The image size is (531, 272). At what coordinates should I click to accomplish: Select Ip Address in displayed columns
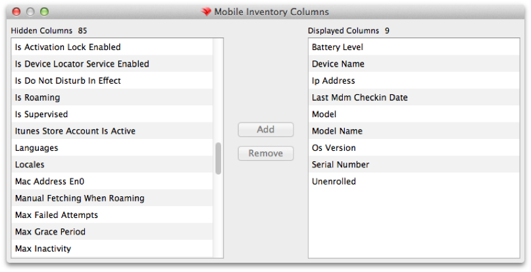coord(414,80)
